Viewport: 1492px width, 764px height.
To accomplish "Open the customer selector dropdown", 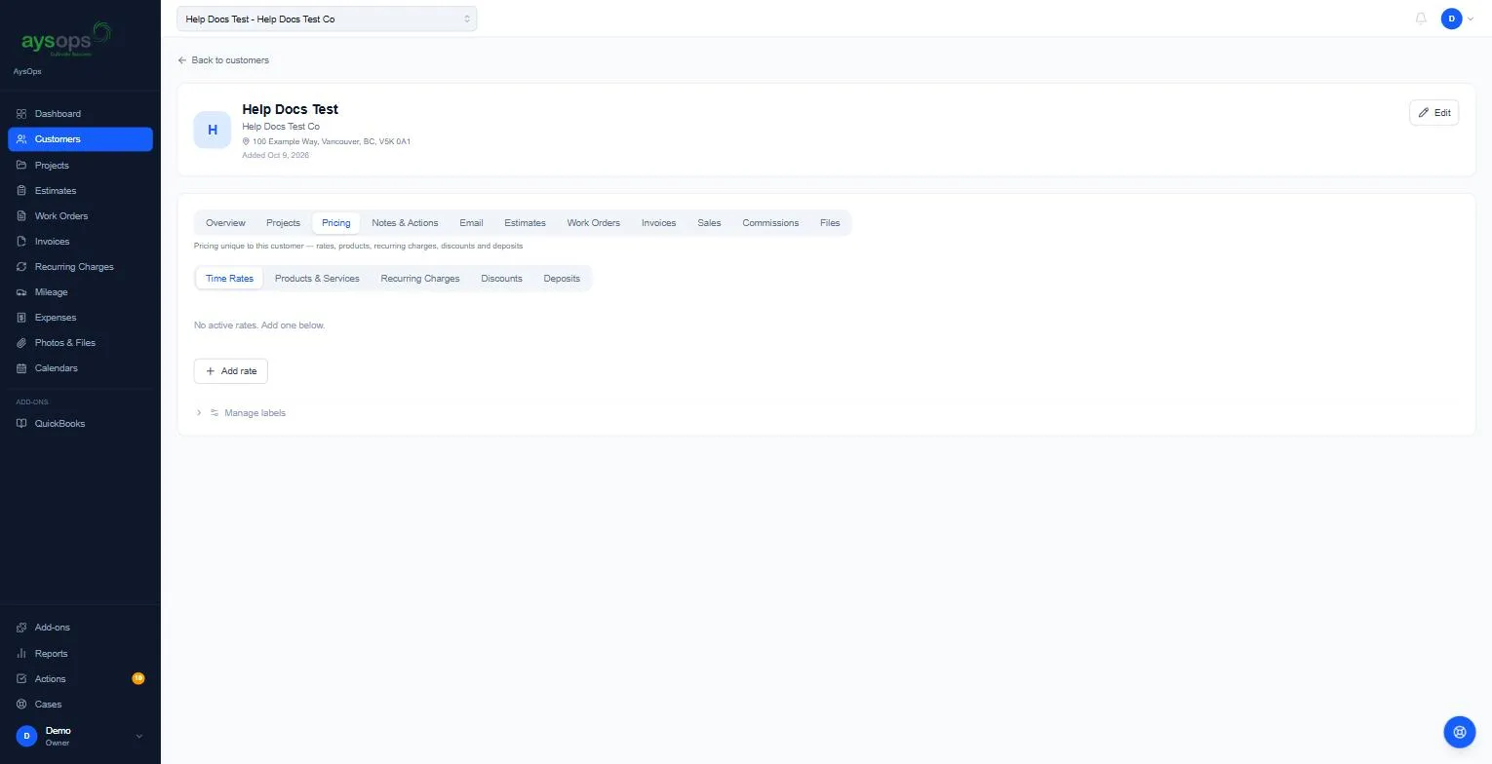I will 327,19.
